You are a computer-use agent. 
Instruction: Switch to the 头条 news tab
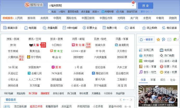point(143,80)
